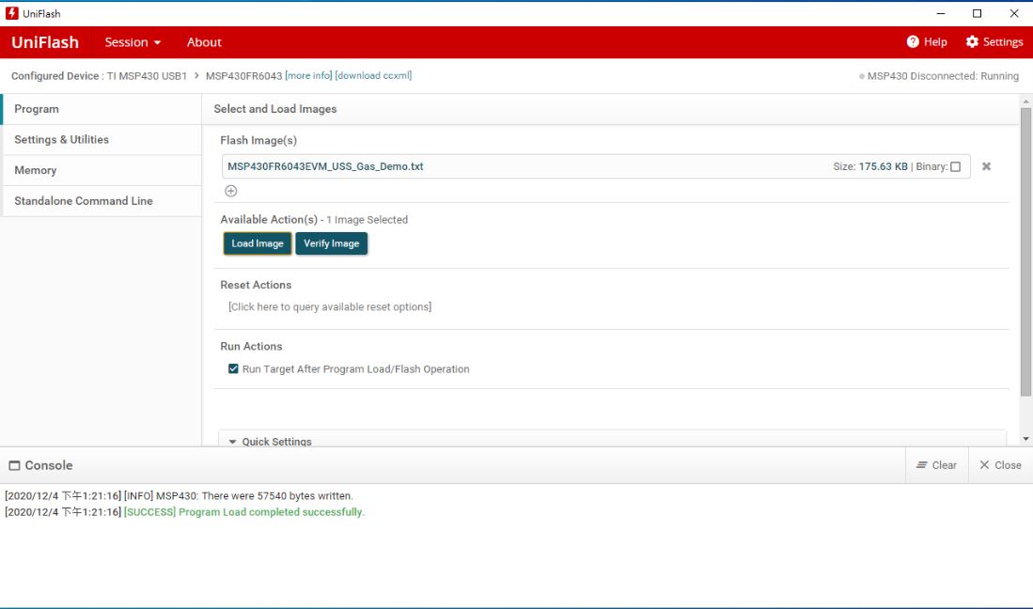
Task: Minimize the UniFlash window
Action: [941, 13]
